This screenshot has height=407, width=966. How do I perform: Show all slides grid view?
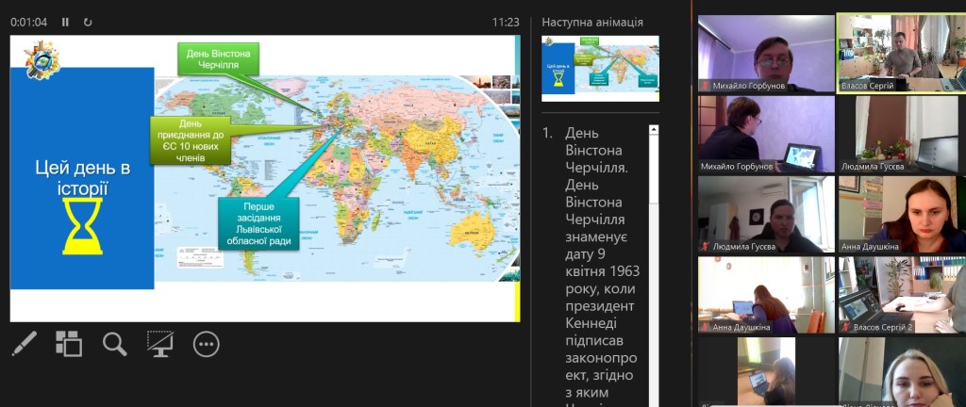point(69,344)
